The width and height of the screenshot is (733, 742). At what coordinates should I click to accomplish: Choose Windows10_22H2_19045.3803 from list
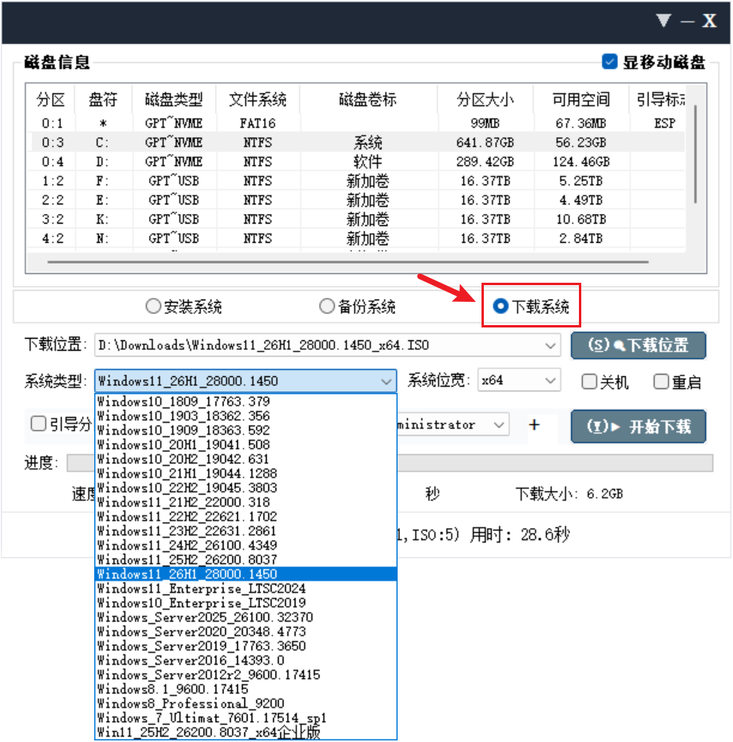pos(246,487)
